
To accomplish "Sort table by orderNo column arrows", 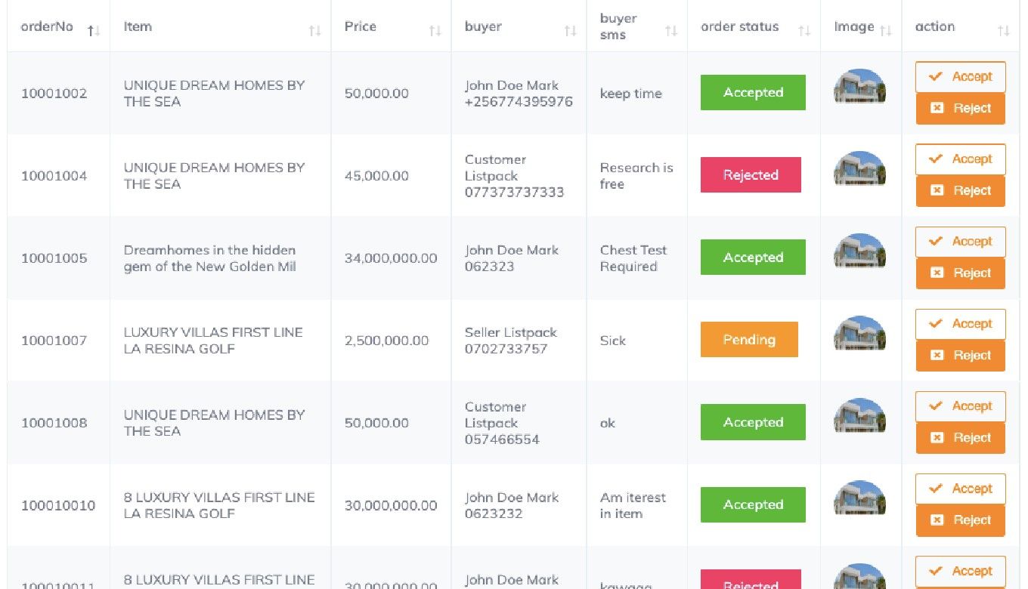I will (94, 31).
